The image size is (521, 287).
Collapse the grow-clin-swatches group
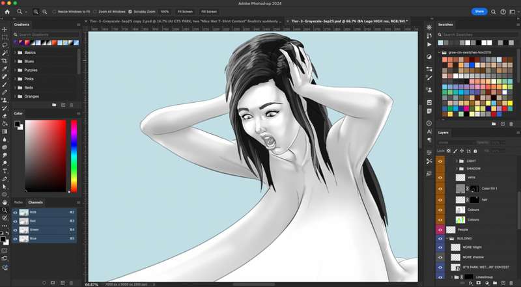coord(439,53)
